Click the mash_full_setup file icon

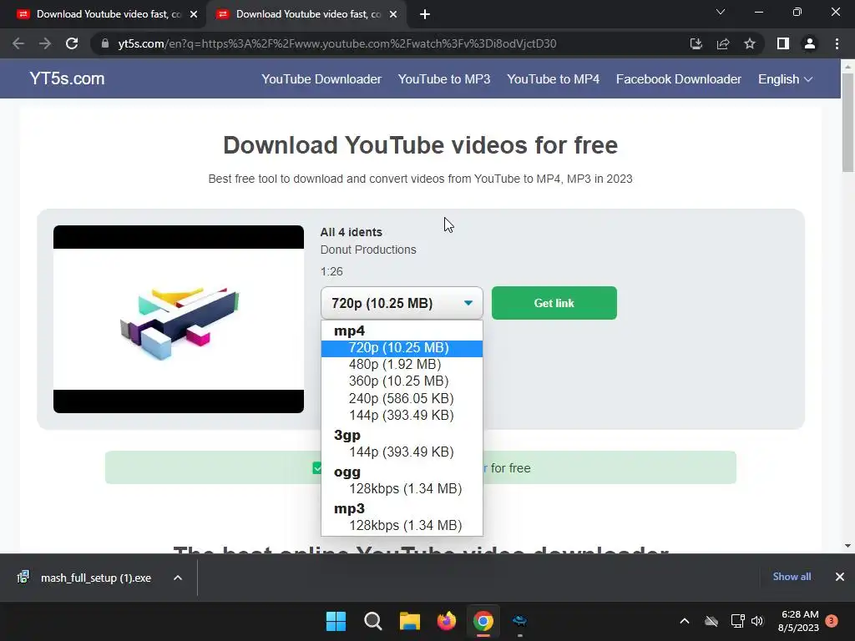(23, 577)
